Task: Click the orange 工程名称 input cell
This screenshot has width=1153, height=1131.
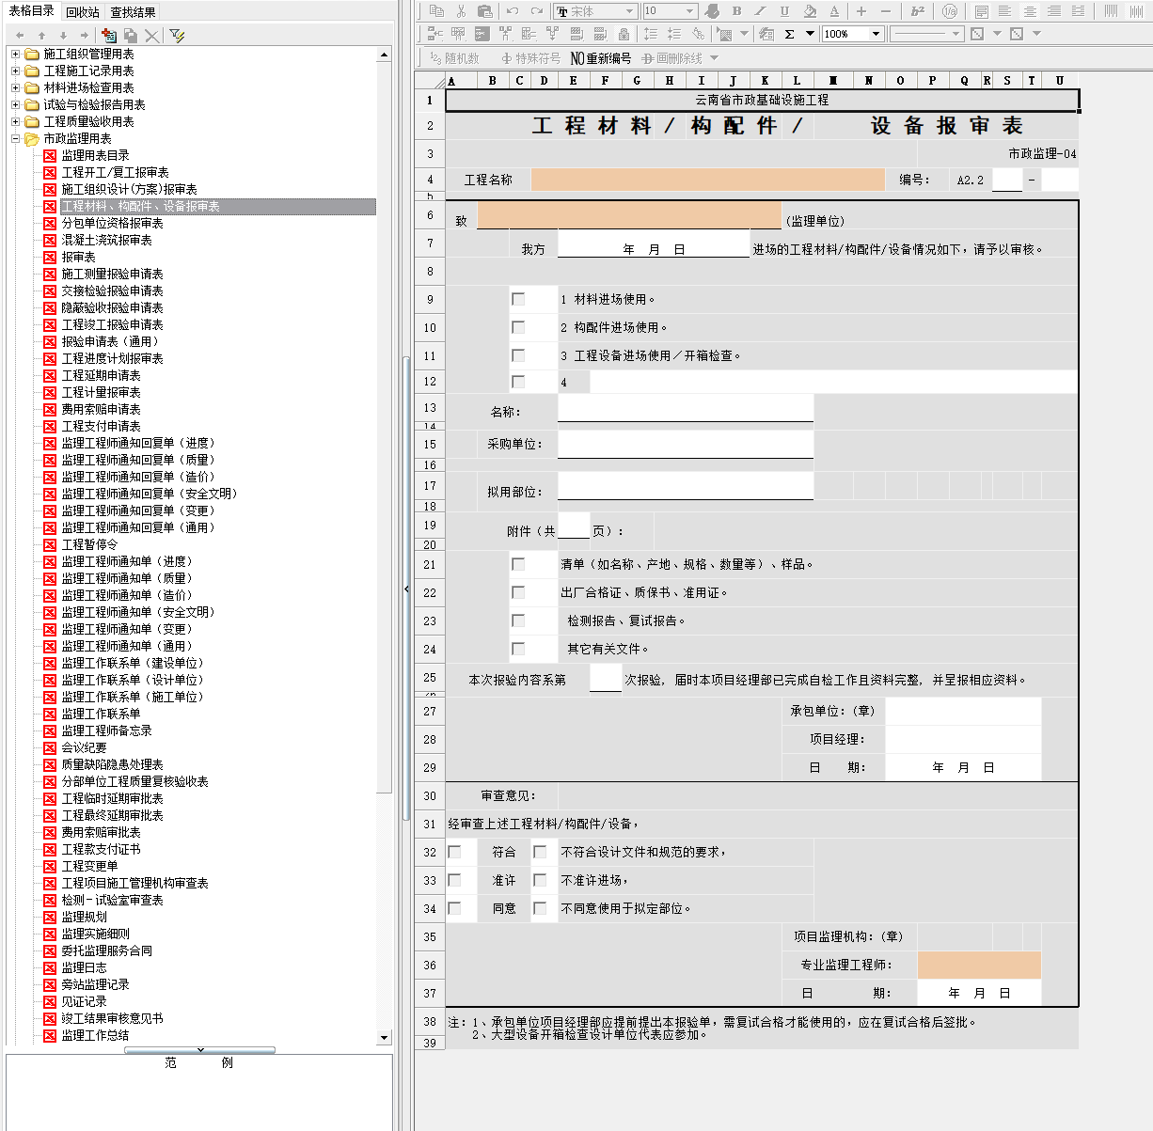Action: [x=707, y=180]
